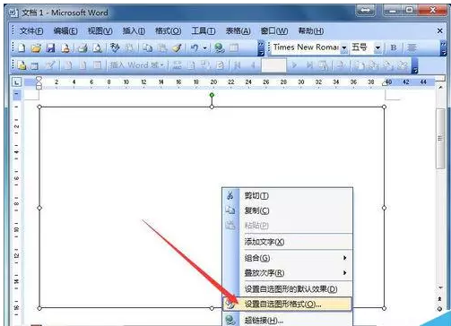This screenshot has height=326, width=451.
Task: Open the Undo history dropdown arrow
Action: pos(205,47)
